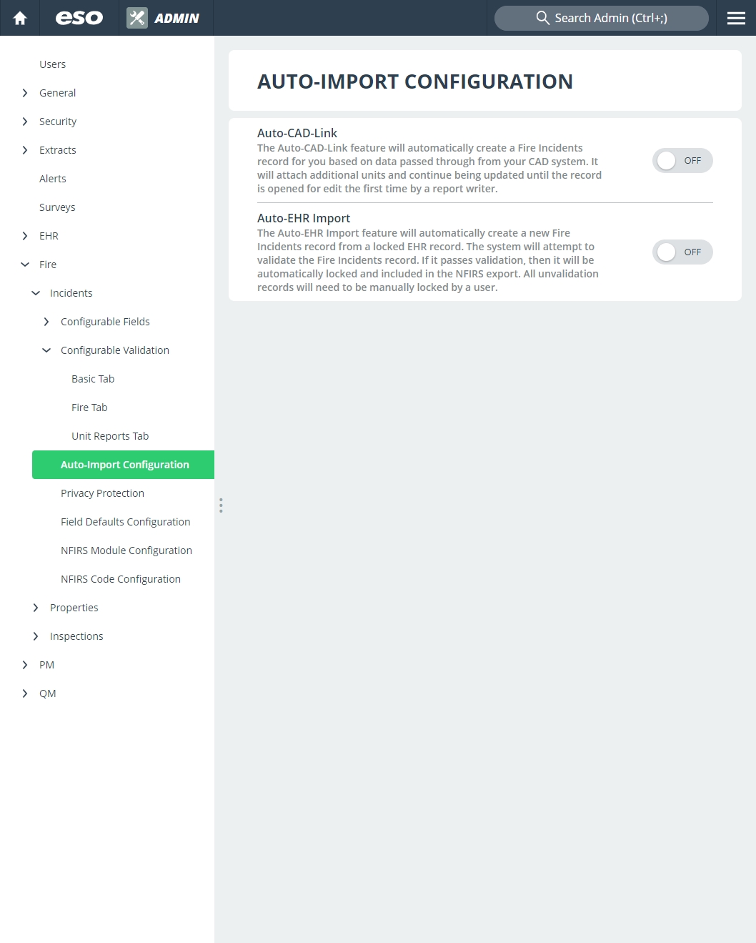
Task: Select the Unit Reports Tab item
Action: [x=110, y=436]
